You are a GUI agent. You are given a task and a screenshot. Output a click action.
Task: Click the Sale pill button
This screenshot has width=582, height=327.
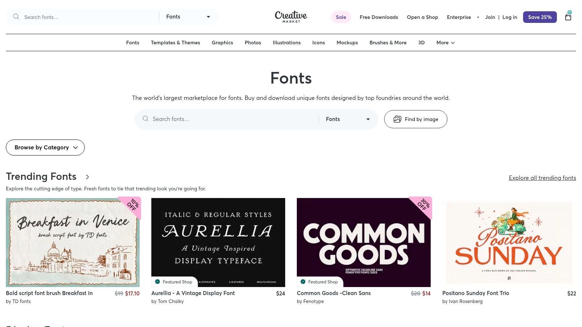tap(341, 17)
